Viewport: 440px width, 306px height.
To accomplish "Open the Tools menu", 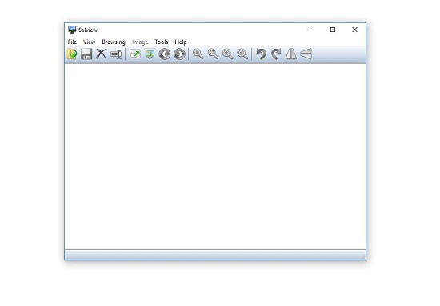I will pyautogui.click(x=162, y=42).
